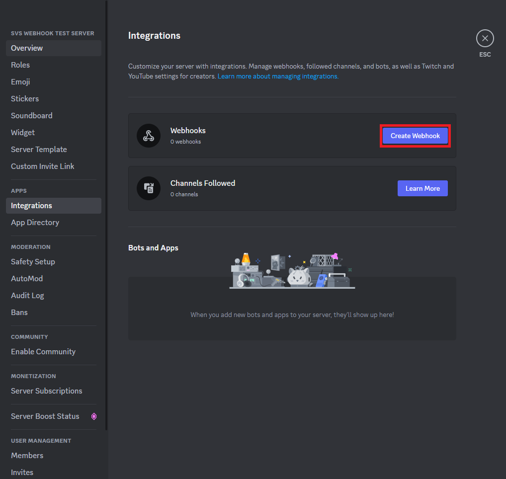Open the Emoji settings page

click(54, 82)
